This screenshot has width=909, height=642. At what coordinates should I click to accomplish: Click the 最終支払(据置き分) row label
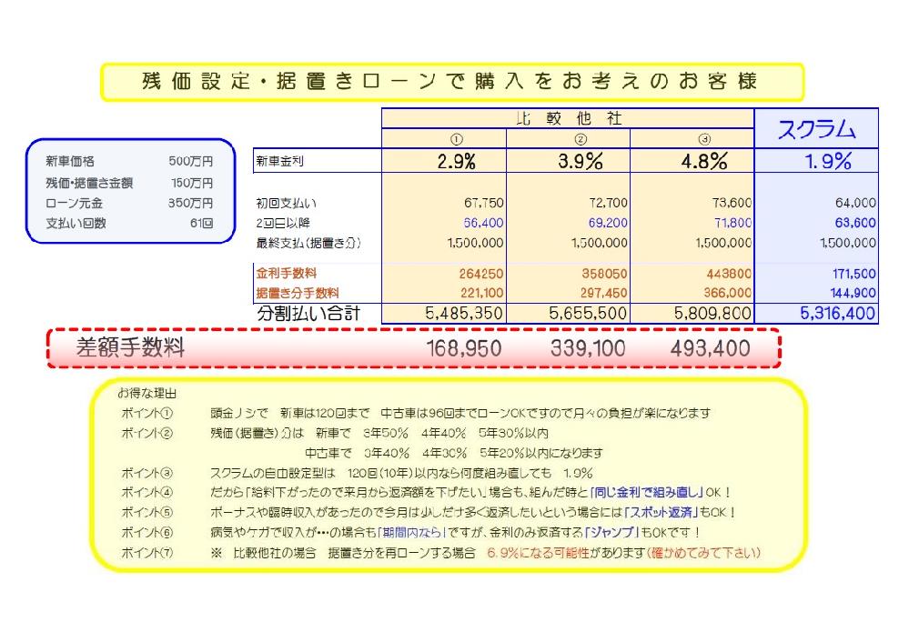(308, 243)
